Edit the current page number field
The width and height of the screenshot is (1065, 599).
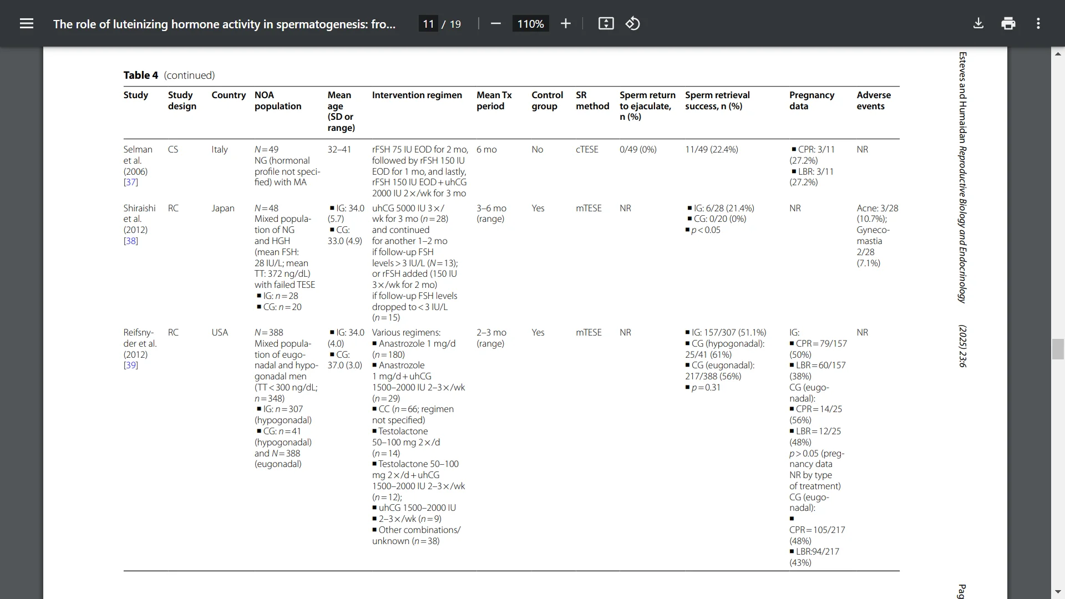pyautogui.click(x=428, y=24)
